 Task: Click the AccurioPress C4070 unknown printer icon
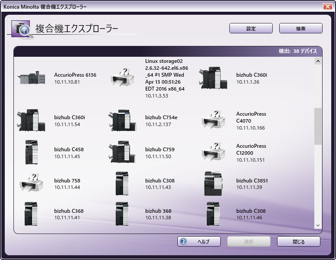(213, 120)
